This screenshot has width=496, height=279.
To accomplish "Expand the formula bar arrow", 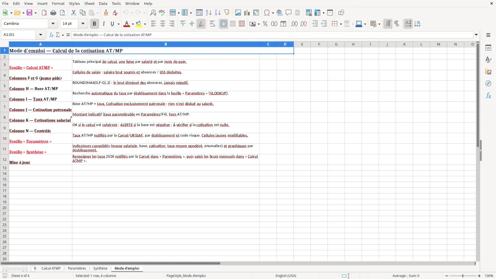I will click(x=476, y=35).
